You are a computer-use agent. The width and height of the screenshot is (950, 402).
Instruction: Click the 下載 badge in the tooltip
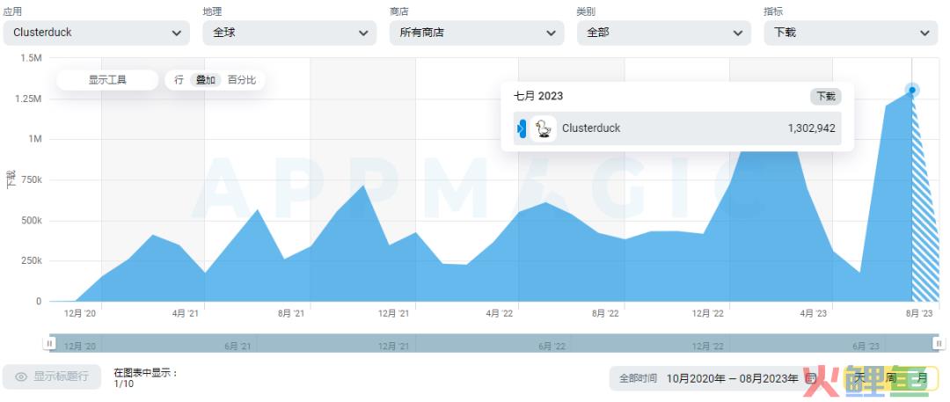pyautogui.click(x=825, y=97)
